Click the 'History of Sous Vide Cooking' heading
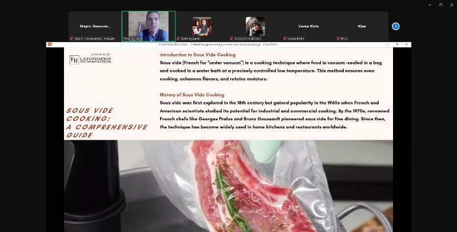 pyautogui.click(x=192, y=95)
